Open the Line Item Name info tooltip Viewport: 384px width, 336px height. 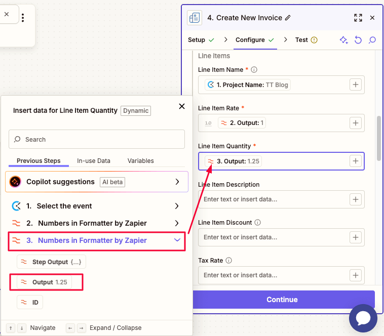(x=254, y=70)
